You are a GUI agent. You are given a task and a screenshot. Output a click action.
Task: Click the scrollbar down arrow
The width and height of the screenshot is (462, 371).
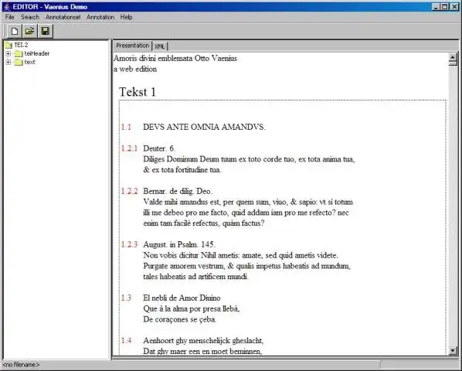453,350
